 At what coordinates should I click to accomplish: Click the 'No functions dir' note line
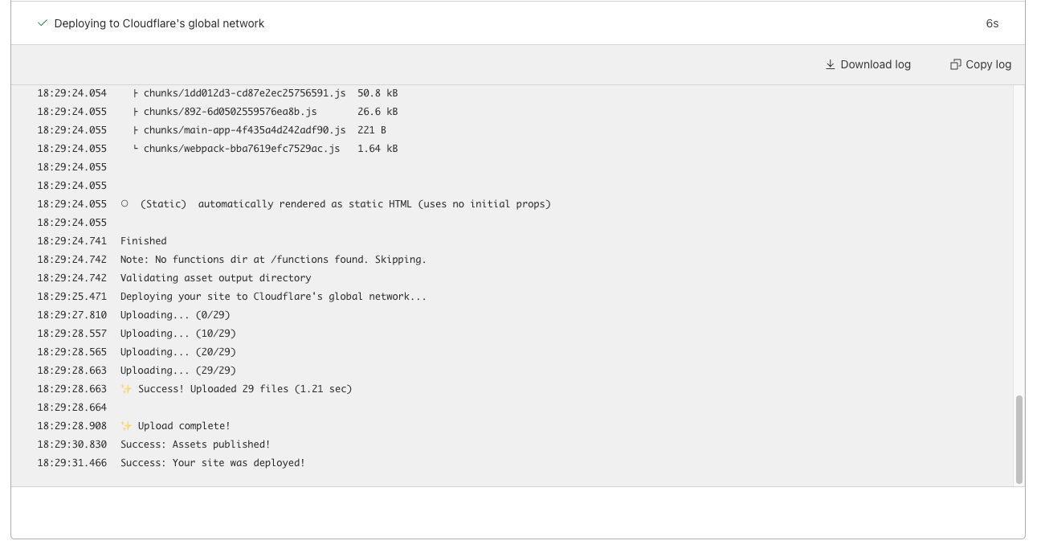coord(273,260)
